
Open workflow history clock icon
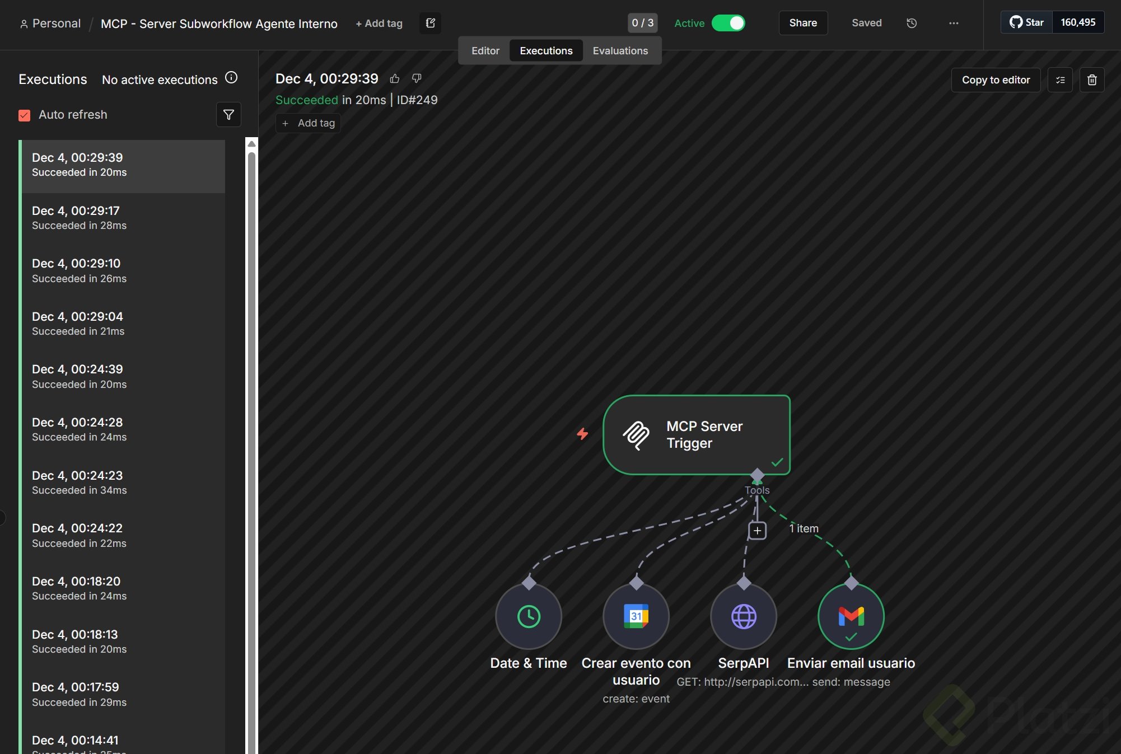tap(912, 23)
